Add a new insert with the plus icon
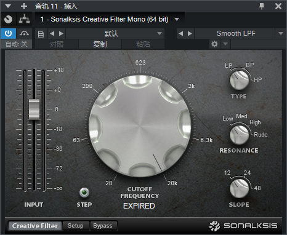This screenshot has height=235, width=287. click(x=24, y=6)
